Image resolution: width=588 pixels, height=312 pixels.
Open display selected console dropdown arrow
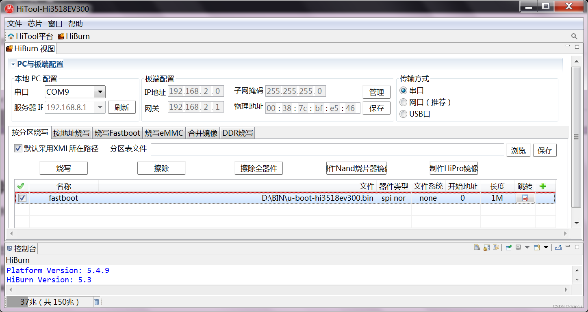pyautogui.click(x=527, y=247)
